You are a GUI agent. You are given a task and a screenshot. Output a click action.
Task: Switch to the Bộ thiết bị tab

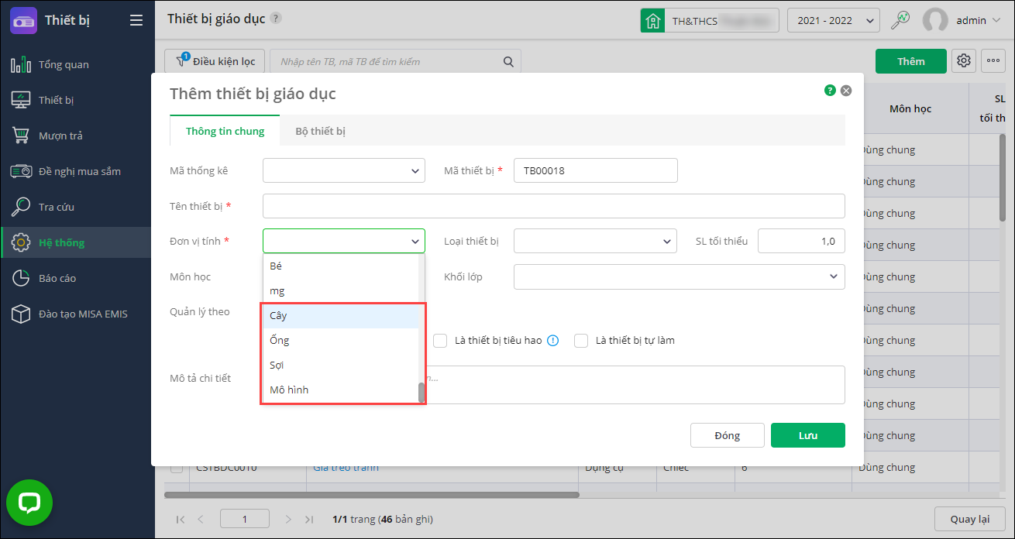click(320, 131)
